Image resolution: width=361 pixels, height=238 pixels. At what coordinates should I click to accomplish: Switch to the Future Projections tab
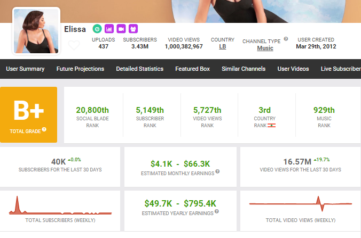[80, 69]
